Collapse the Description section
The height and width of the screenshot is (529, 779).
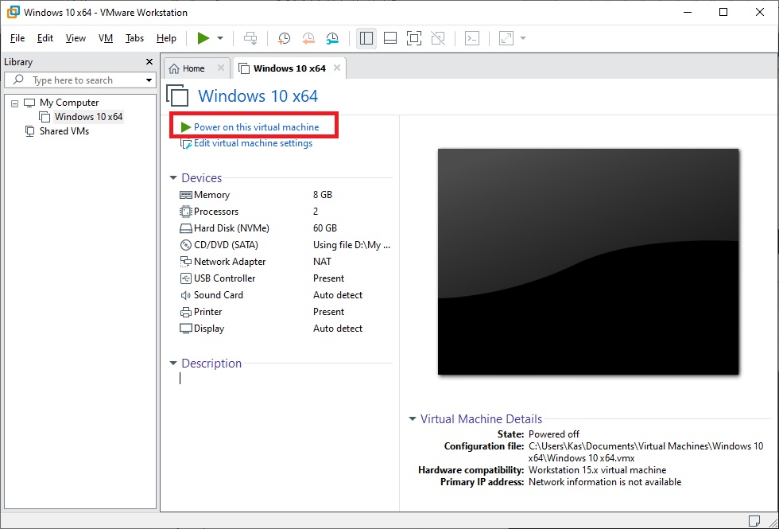pos(173,363)
